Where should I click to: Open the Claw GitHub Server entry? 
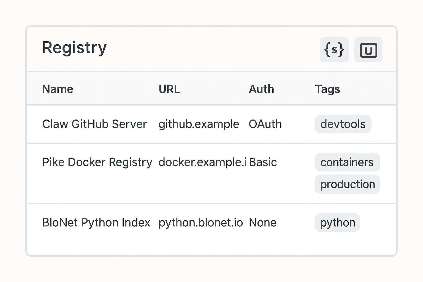(94, 124)
